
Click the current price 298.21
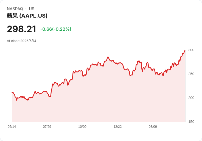click(21, 29)
